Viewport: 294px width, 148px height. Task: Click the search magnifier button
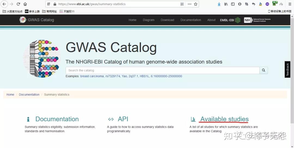[x=264, y=70]
